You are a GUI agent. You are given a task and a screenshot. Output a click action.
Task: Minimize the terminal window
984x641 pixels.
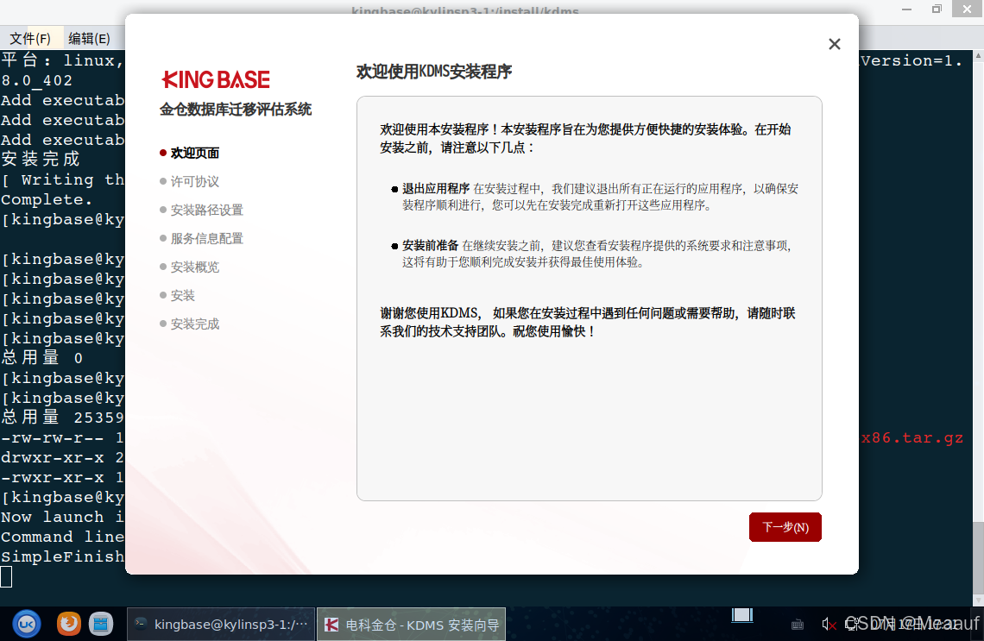pyautogui.click(x=907, y=9)
